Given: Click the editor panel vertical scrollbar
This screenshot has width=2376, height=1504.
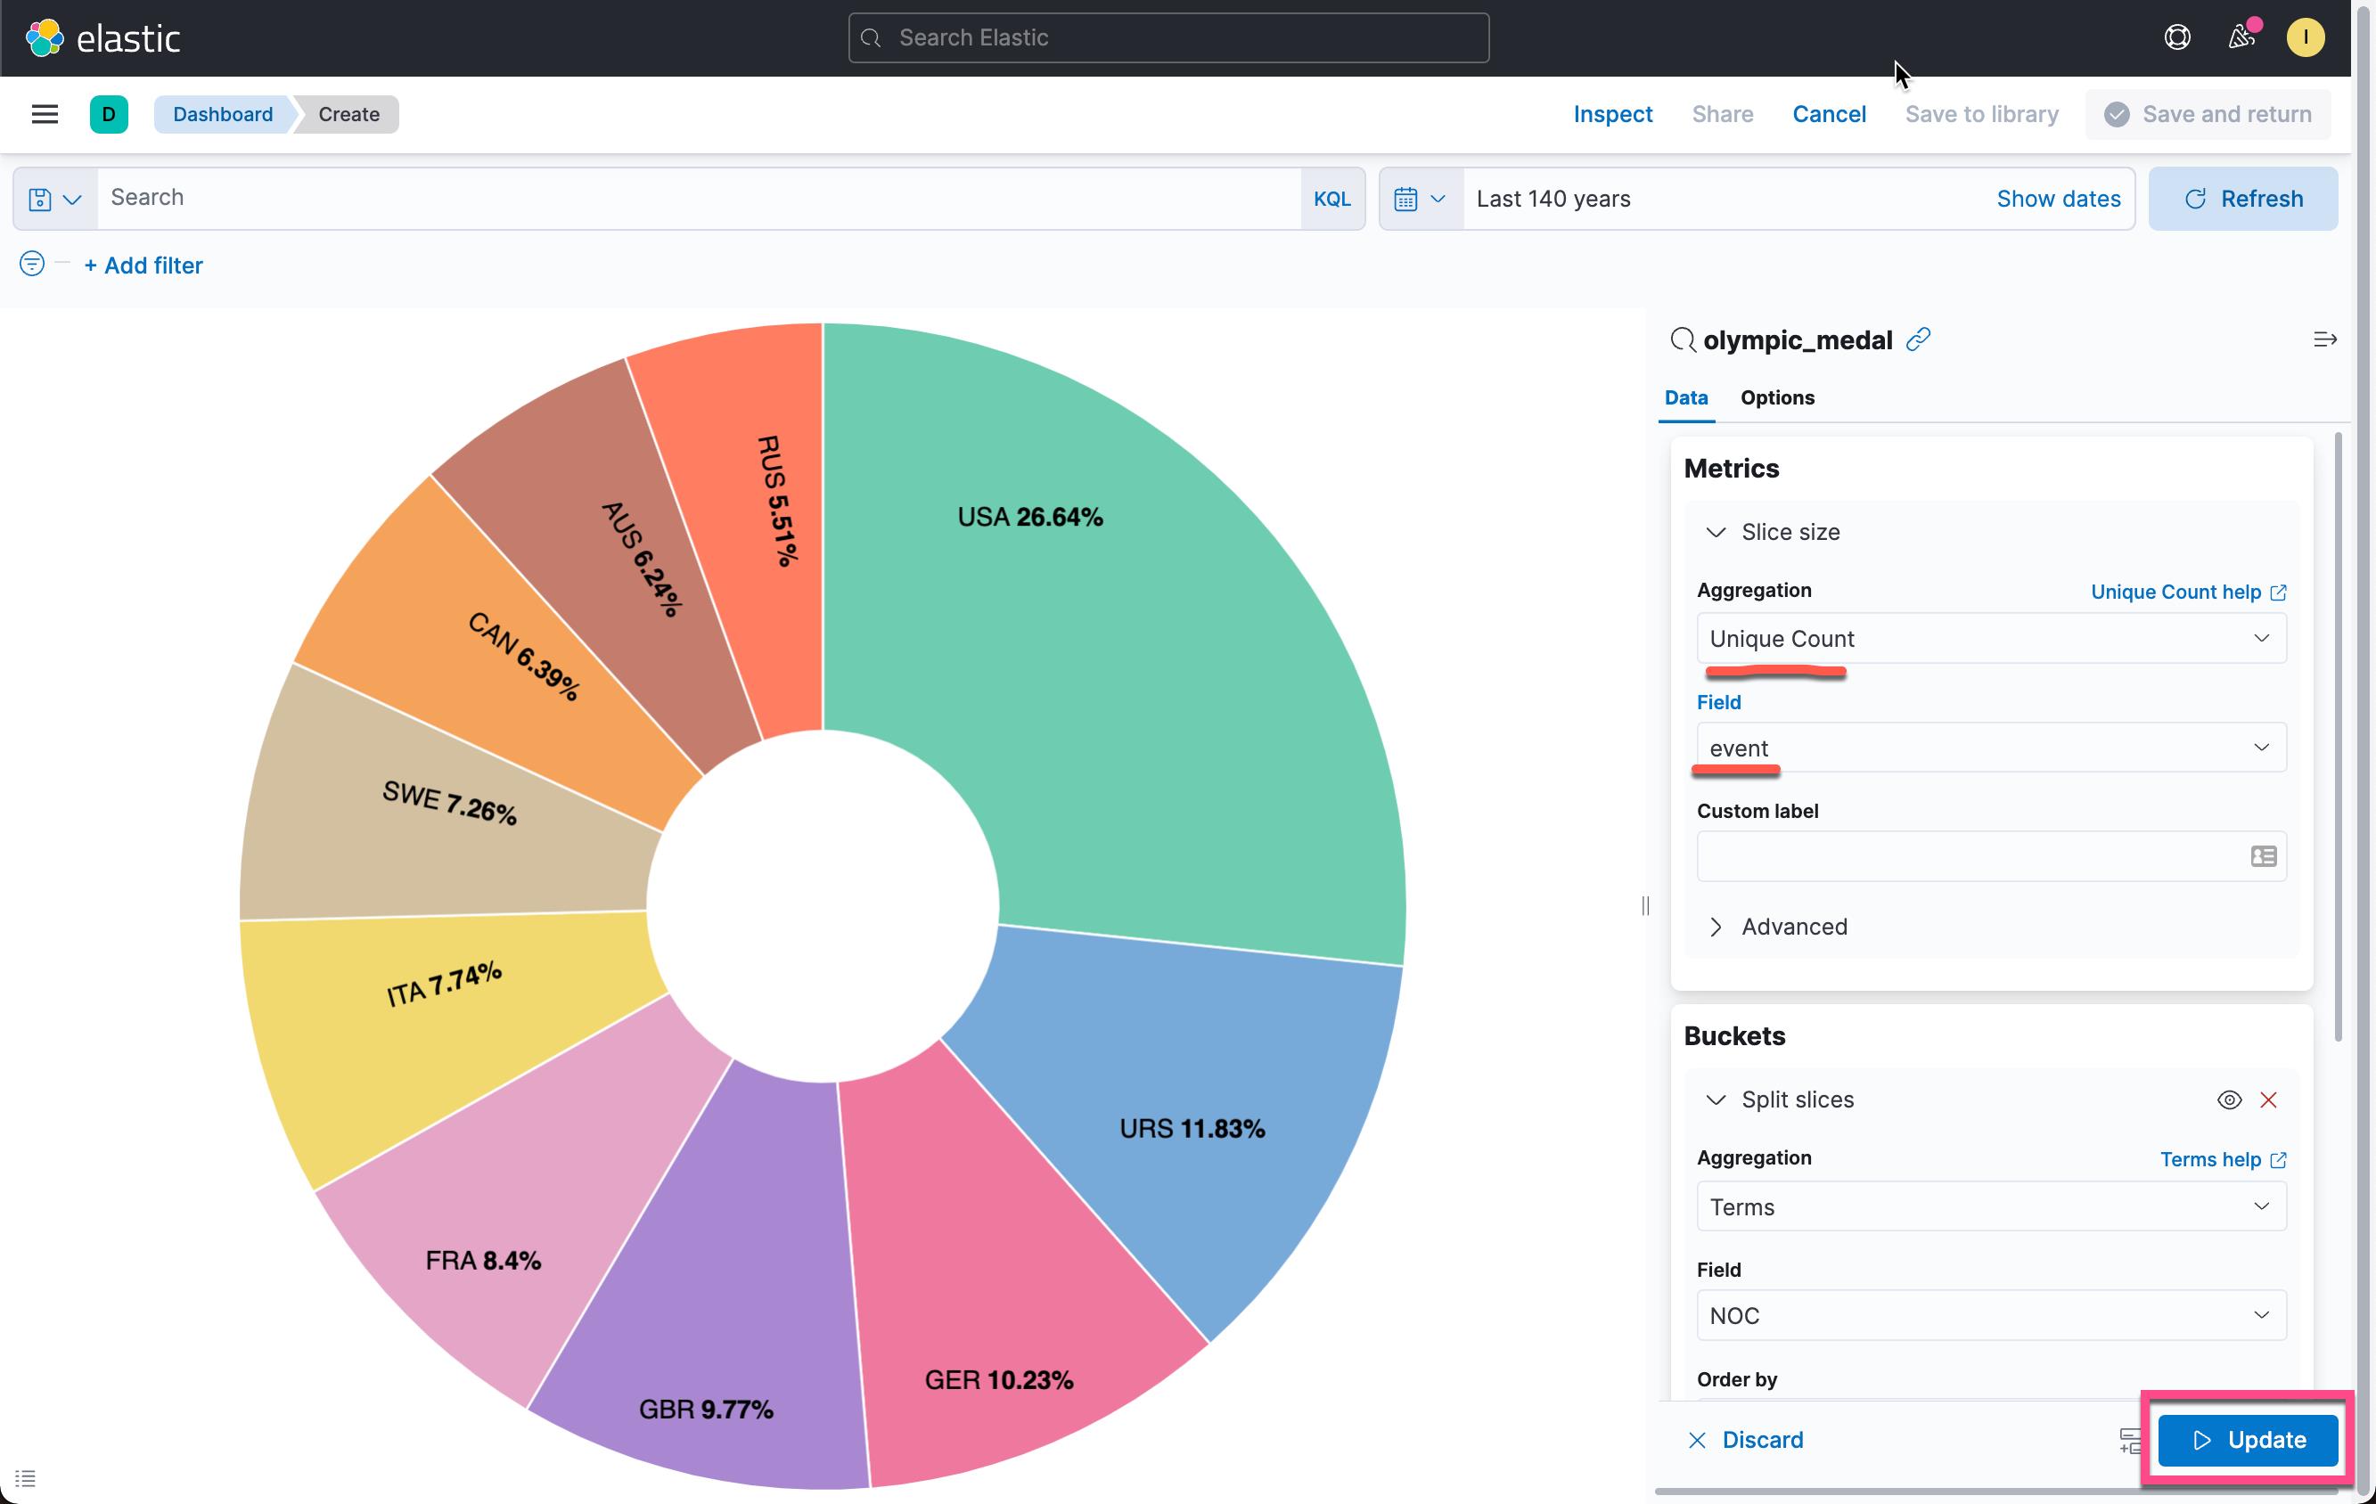Looking at the screenshot, I should (x=2338, y=737).
